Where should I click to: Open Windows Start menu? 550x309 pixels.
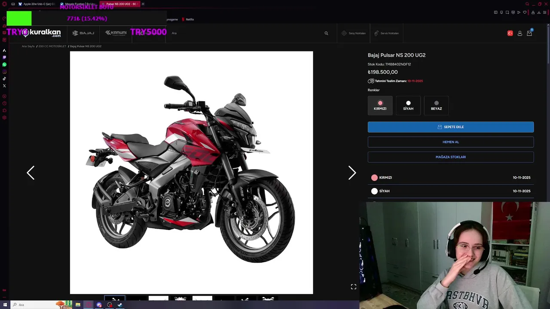click(5, 305)
